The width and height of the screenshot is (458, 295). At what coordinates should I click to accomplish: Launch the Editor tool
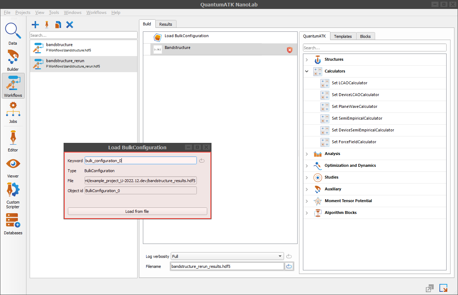[13, 140]
